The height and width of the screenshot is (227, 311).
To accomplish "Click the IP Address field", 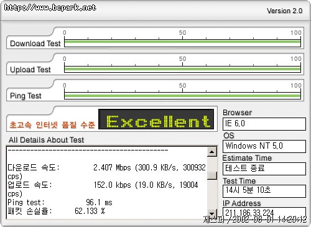I will click(264, 213).
